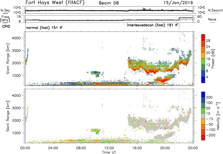
Task: Select the "4" label on Power colorbar
Action: pyautogui.click(x=207, y=77)
